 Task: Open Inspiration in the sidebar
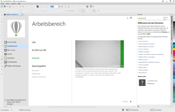[16, 58]
